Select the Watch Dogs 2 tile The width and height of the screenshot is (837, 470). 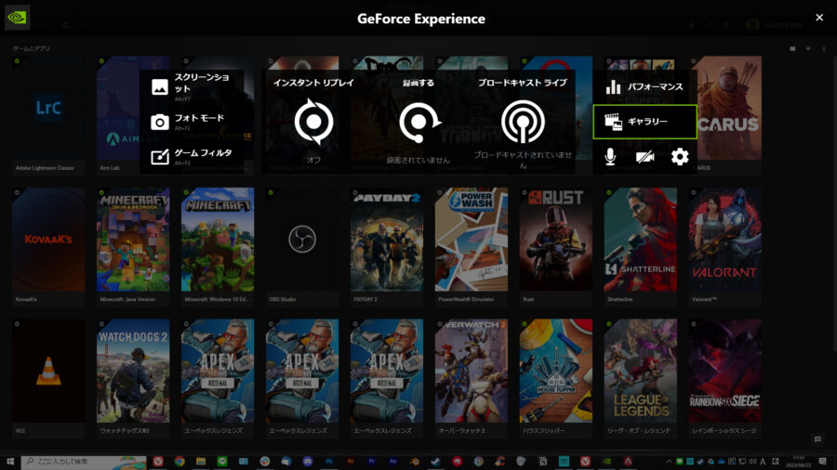coord(133,378)
